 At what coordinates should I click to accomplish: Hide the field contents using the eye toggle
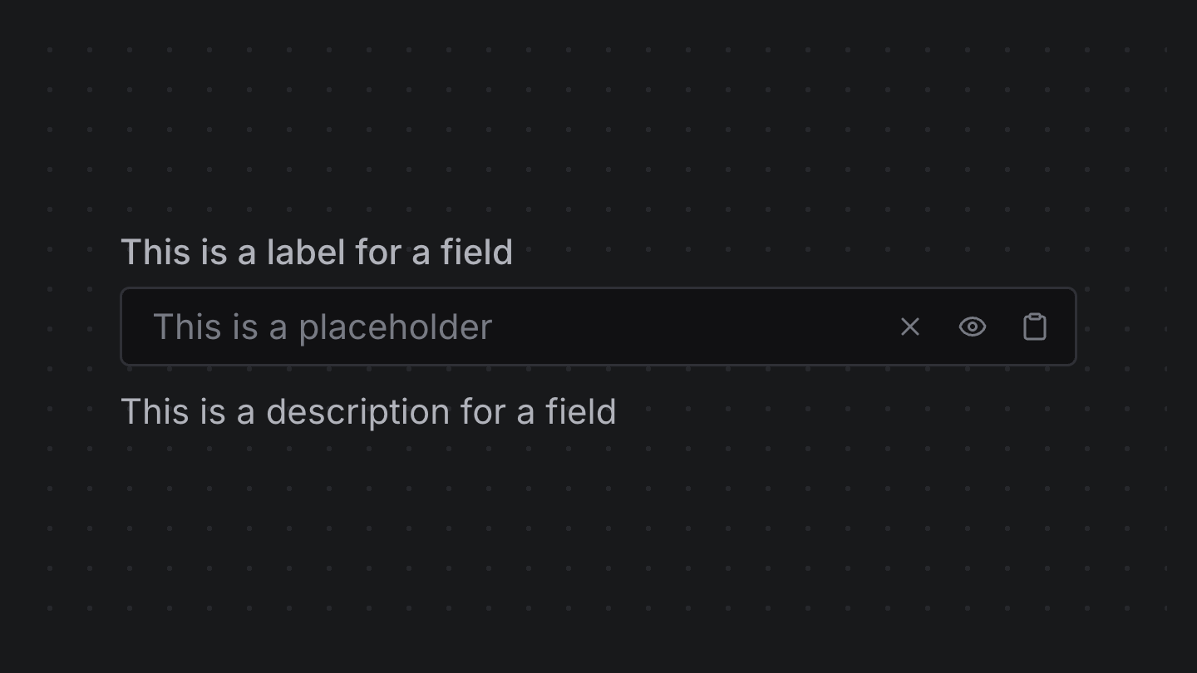[972, 327]
